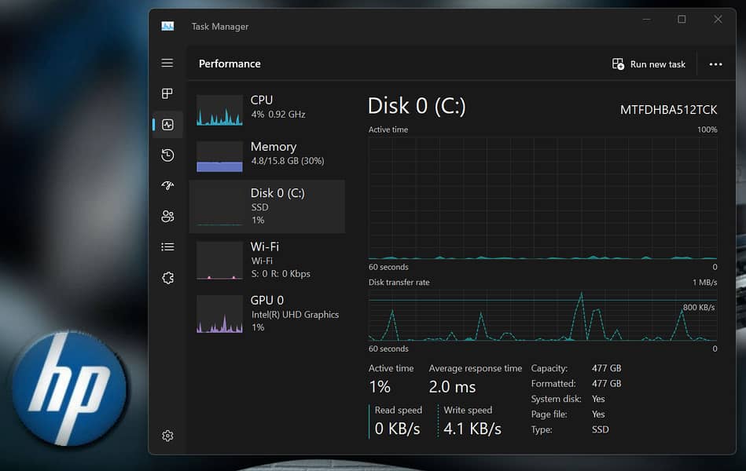Select the Memory performance entry
746x471 pixels.
[x=266, y=157]
